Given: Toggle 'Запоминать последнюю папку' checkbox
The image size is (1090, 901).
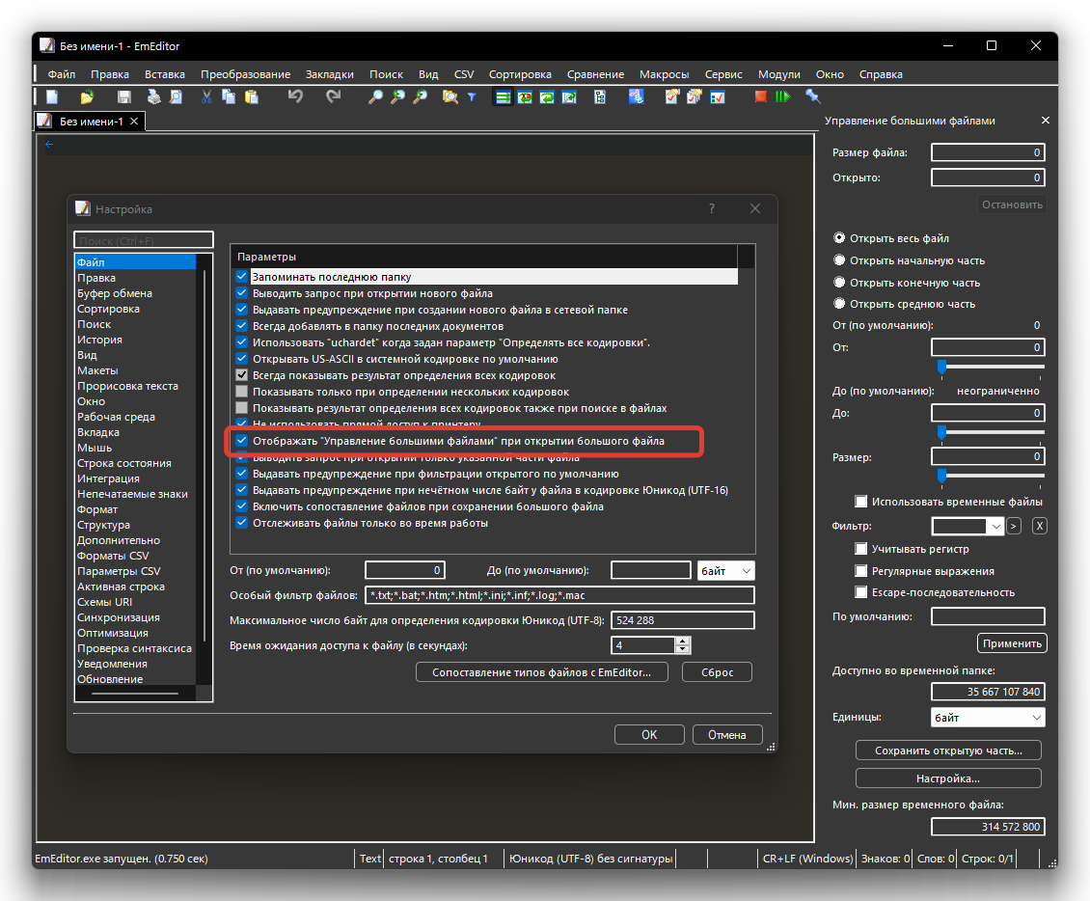Looking at the screenshot, I should (x=242, y=276).
